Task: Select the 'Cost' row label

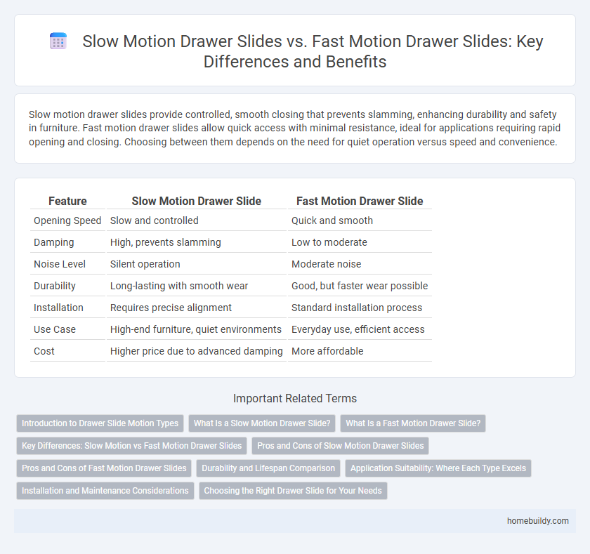Action: coord(67,351)
